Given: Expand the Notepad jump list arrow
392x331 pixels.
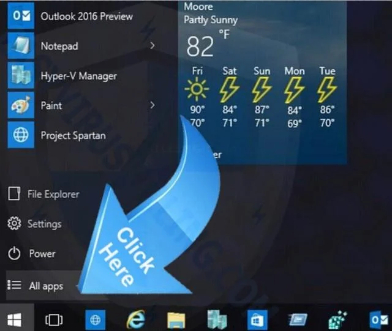Looking at the screenshot, I should [153, 45].
